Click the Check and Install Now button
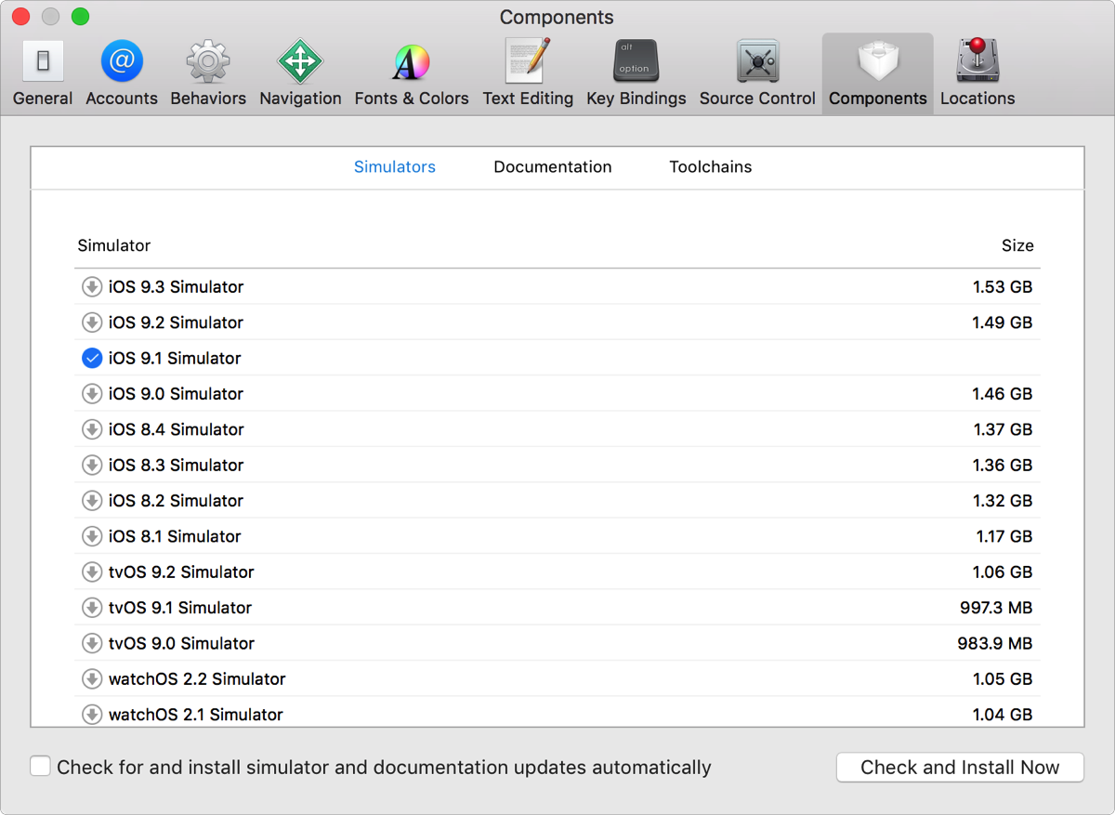 pyautogui.click(x=960, y=768)
